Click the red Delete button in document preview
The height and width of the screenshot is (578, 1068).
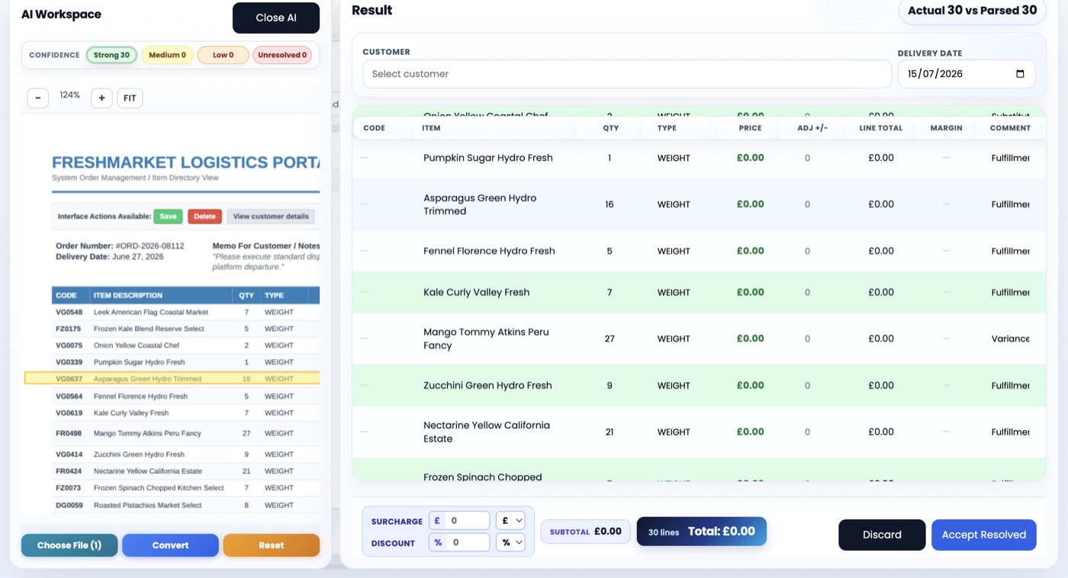204,217
